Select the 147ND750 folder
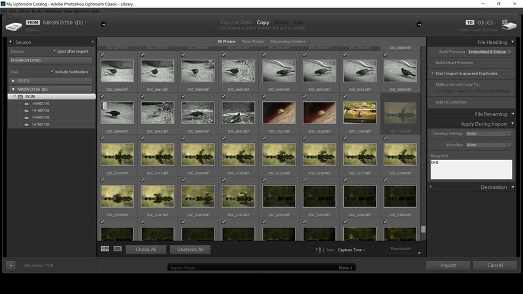 (x=41, y=124)
